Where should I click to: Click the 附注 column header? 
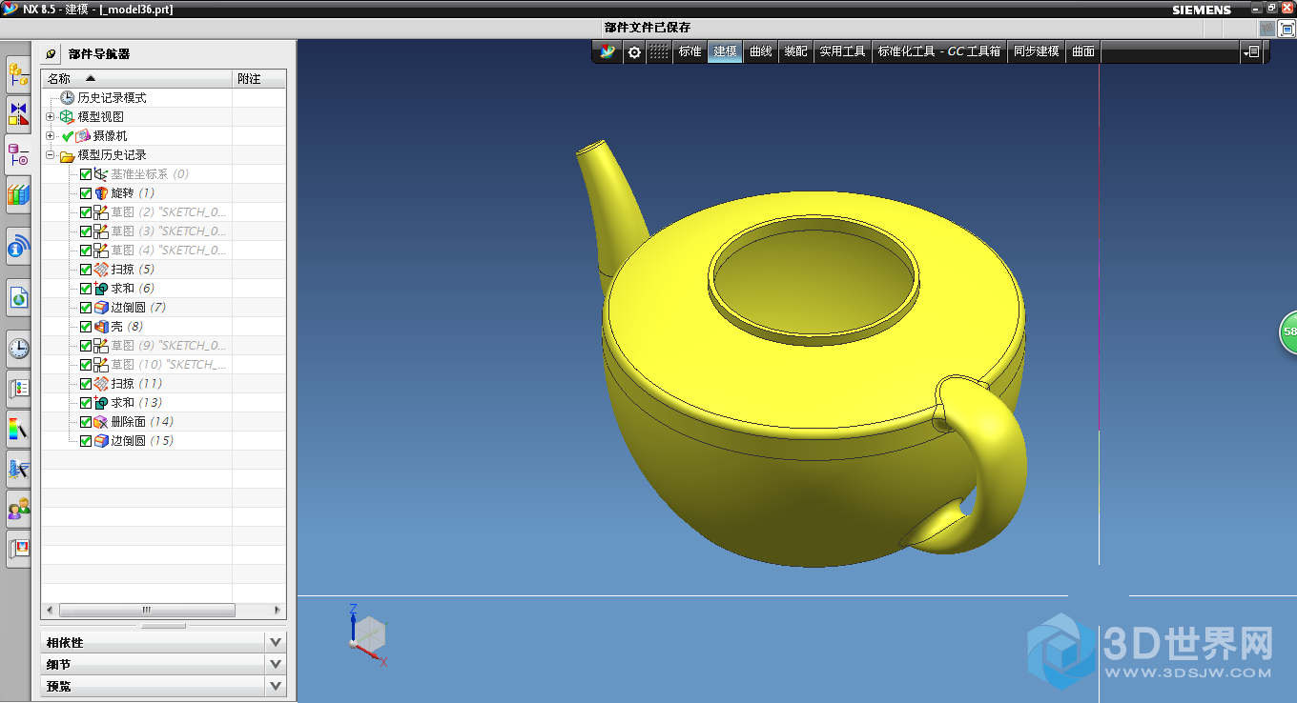click(x=258, y=79)
